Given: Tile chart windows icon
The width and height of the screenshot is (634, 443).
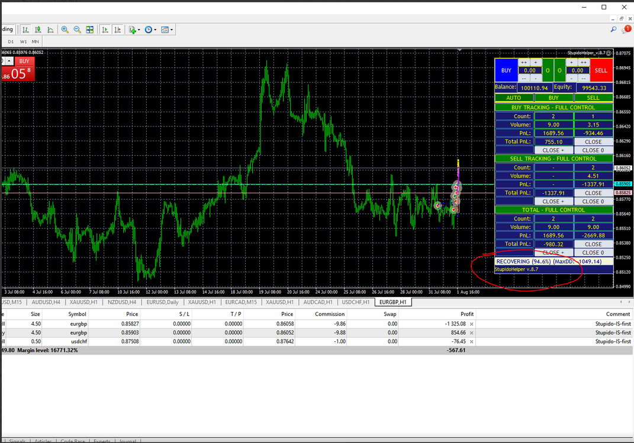Looking at the screenshot, I should pos(90,30).
